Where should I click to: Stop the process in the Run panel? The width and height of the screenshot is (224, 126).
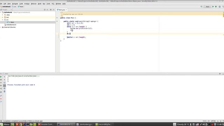1,80
